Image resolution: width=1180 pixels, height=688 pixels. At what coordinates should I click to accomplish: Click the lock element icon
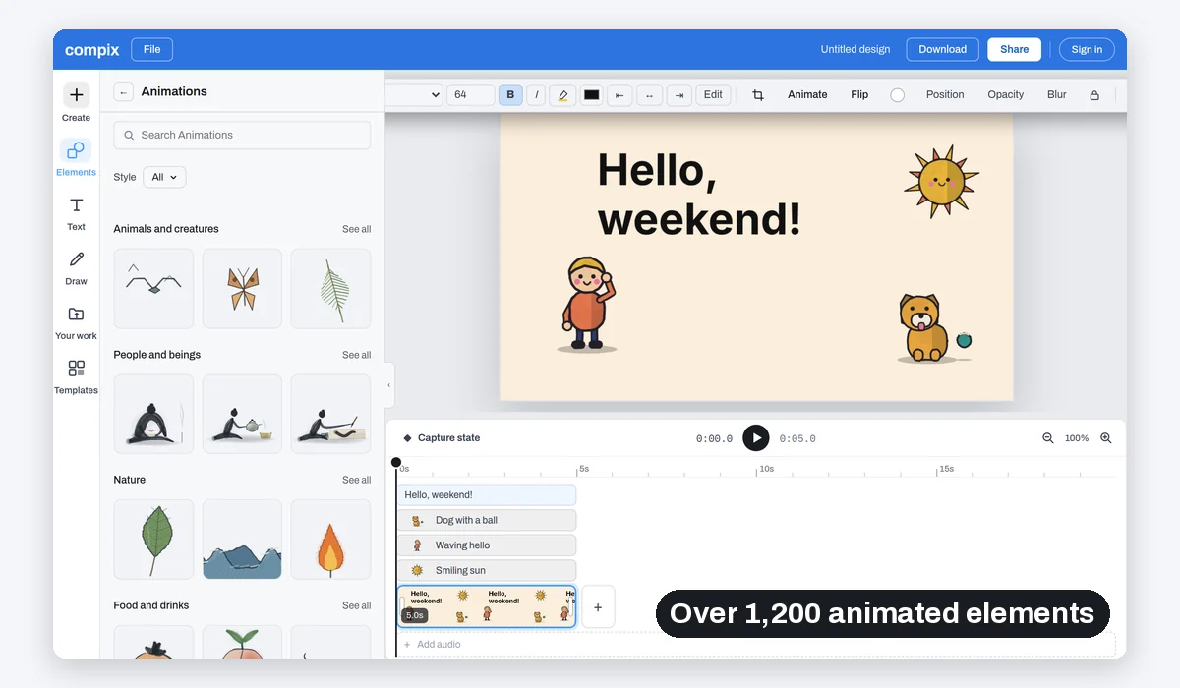[x=1094, y=95]
